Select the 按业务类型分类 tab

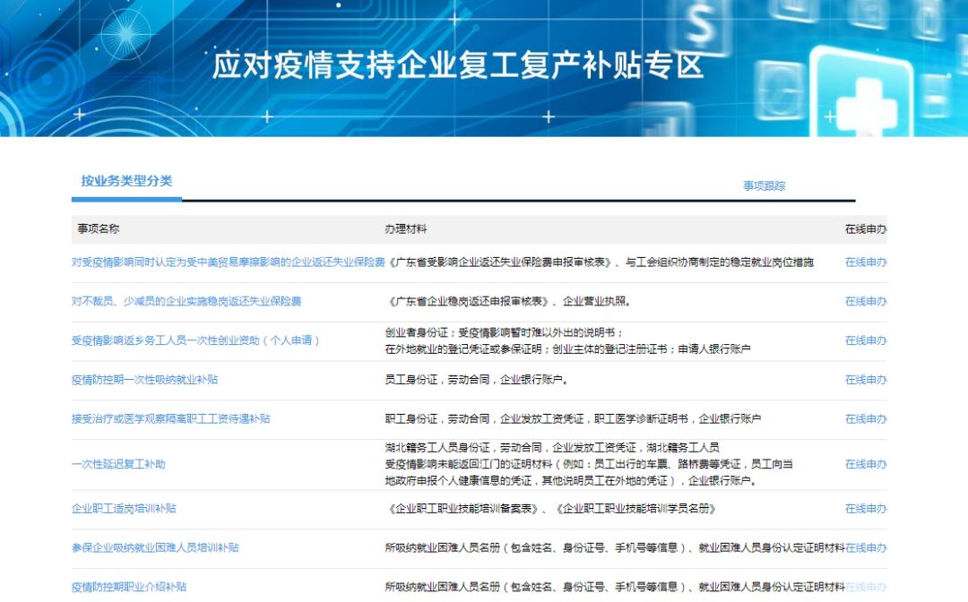[126, 181]
